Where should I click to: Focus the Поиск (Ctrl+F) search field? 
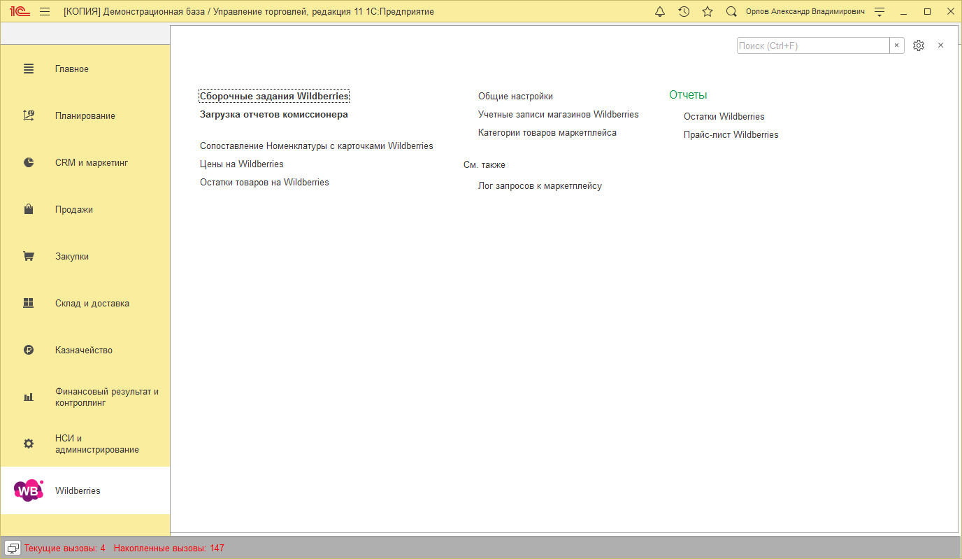(813, 45)
